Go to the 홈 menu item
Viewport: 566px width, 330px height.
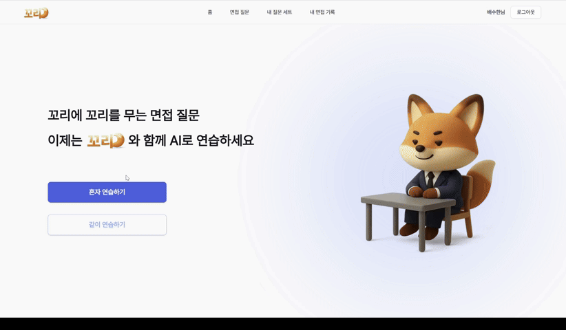click(210, 12)
